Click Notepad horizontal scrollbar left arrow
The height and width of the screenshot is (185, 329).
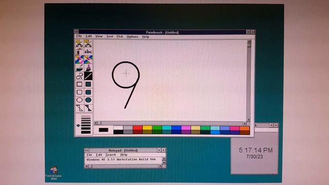[86, 166]
